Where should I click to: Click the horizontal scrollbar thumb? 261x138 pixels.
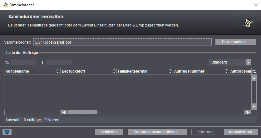pos(82,112)
